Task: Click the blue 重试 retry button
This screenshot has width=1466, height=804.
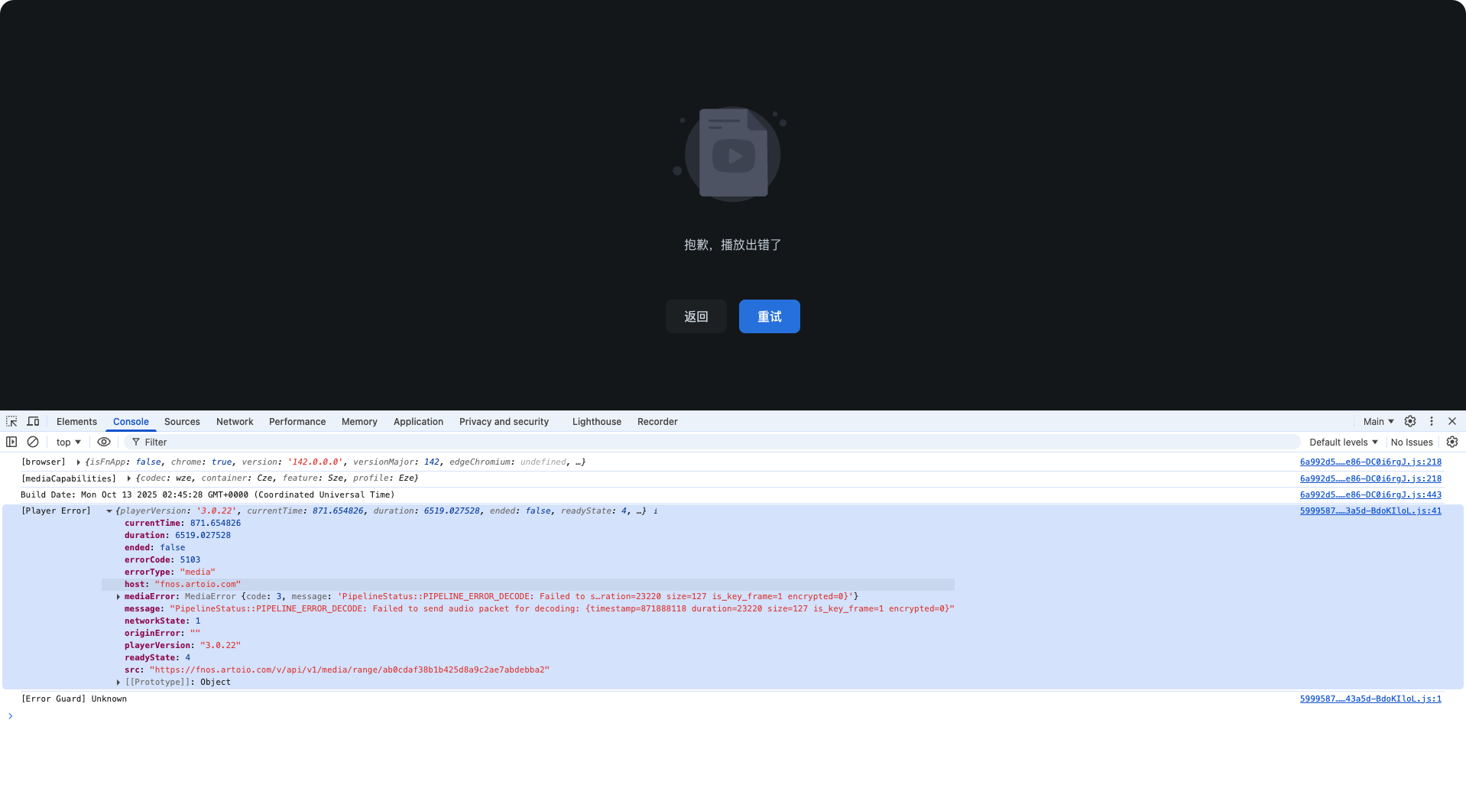Action: tap(769, 316)
